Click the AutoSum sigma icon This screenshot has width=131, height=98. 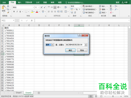pos(111,6)
